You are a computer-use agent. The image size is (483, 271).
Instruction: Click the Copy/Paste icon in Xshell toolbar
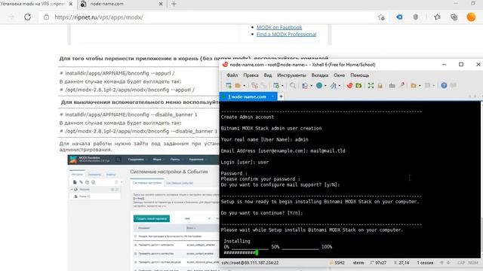pyautogui.click(x=305, y=85)
